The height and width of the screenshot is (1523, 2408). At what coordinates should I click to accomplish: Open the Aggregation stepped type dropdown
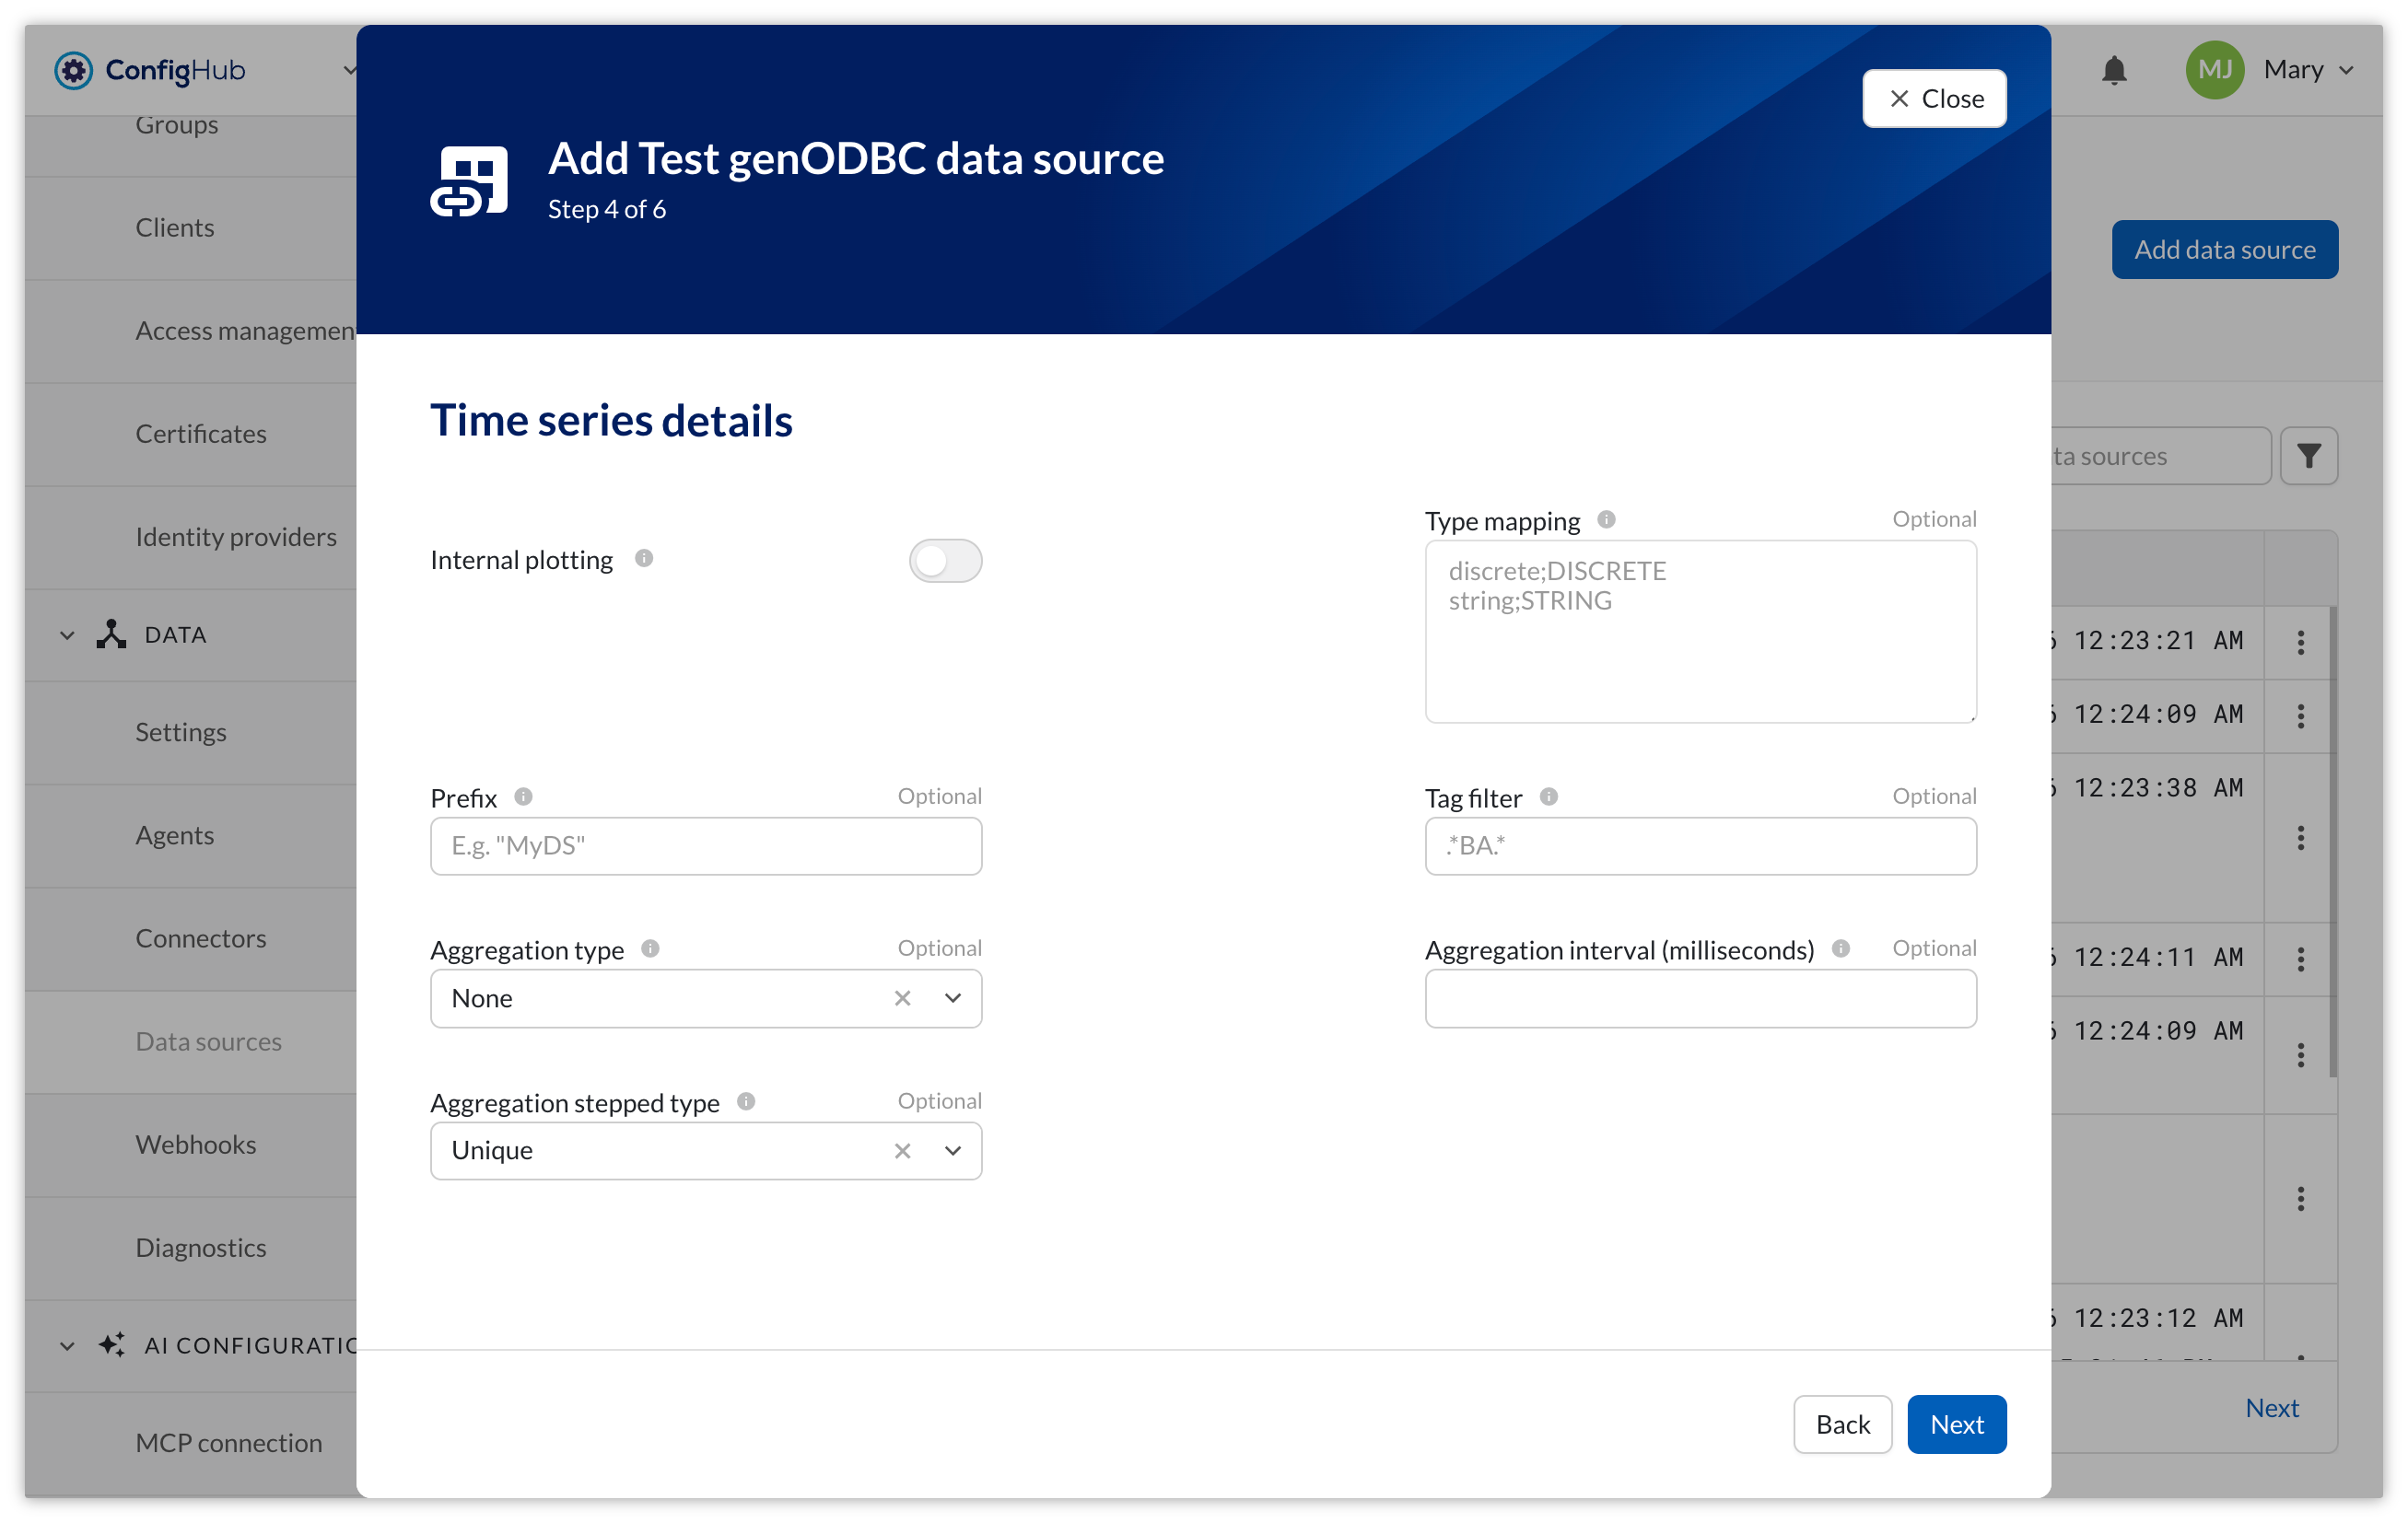(953, 1151)
